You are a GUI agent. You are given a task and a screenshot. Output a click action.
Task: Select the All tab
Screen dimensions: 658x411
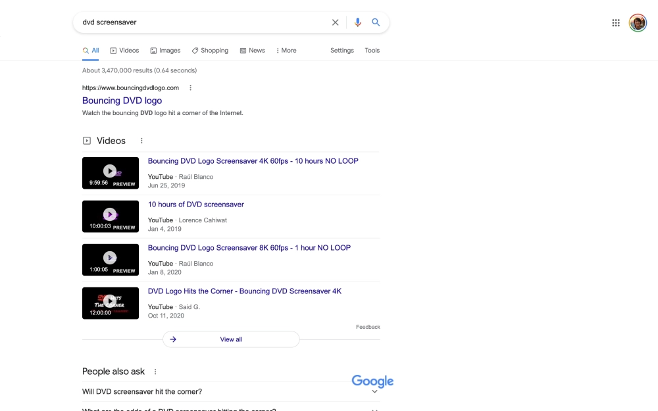pos(91,51)
